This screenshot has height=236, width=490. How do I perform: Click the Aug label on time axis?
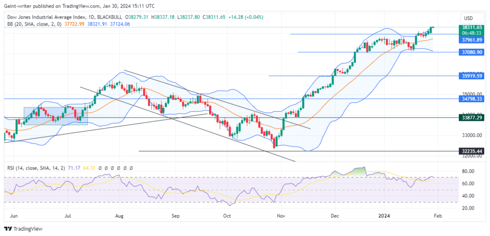tap(119, 215)
